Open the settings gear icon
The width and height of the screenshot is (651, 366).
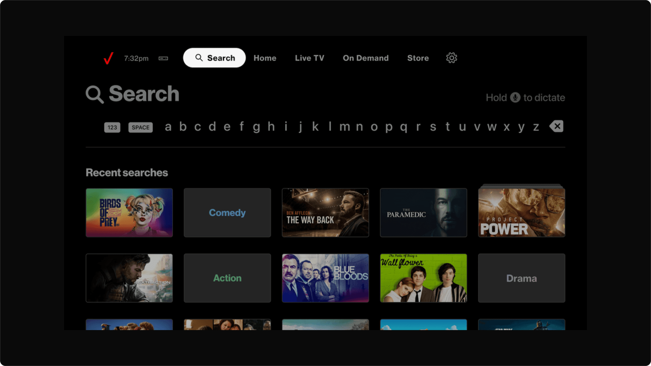pyautogui.click(x=451, y=58)
